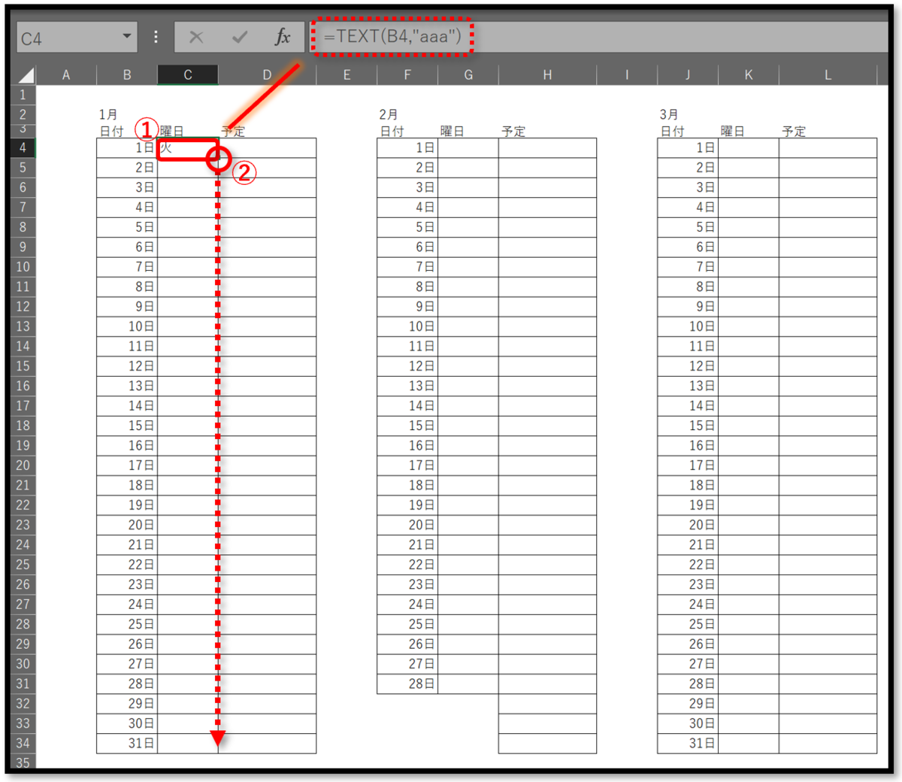Screen dimensions: 902x782
Task: Select cell C4 showing 火
Action: [x=188, y=148]
